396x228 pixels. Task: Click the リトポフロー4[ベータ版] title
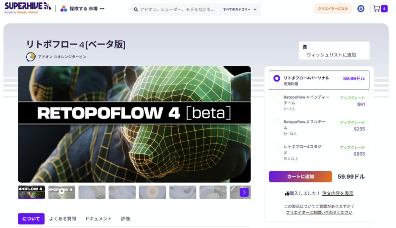(76, 44)
